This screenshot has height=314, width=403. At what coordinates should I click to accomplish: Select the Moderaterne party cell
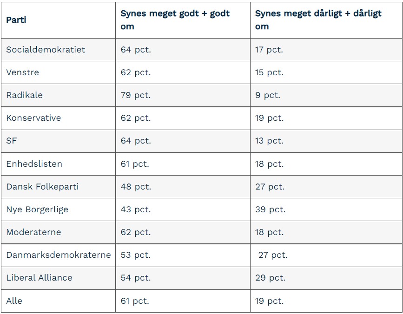click(x=33, y=232)
